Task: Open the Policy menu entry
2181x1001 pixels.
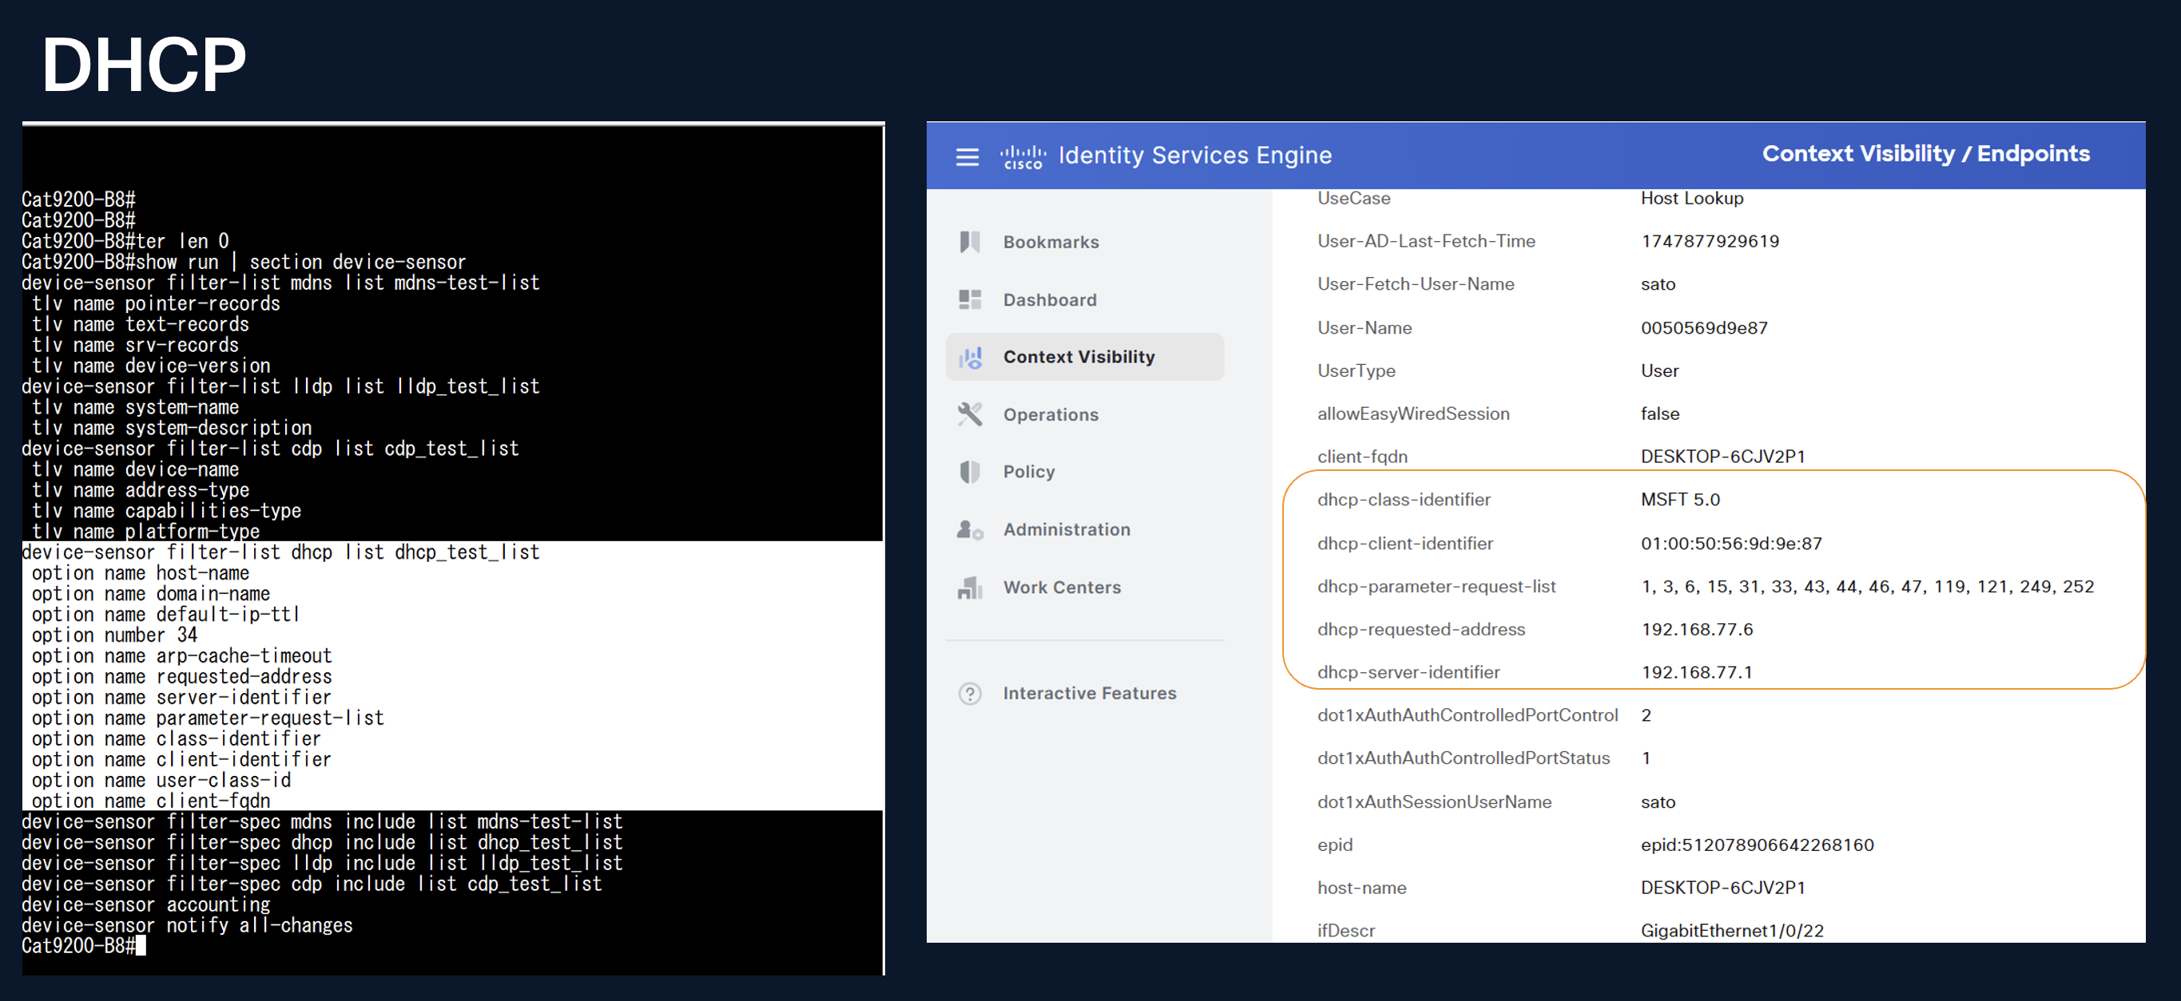Action: 1029,471
